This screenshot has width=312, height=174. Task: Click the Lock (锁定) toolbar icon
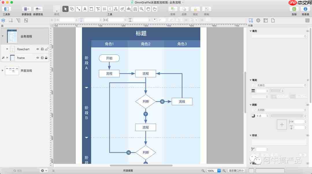pyautogui.click(x=195, y=9)
